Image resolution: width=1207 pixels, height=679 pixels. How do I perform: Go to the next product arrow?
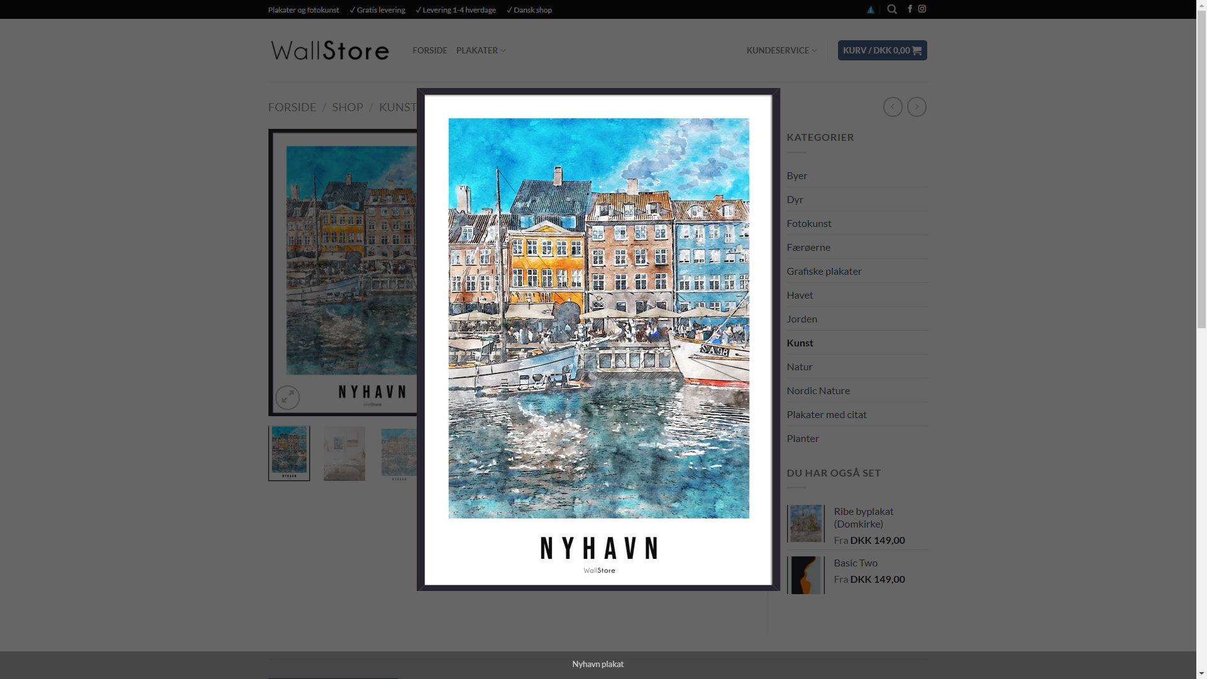917,107
